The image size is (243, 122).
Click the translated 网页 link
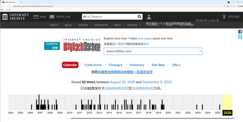coord(146,44)
